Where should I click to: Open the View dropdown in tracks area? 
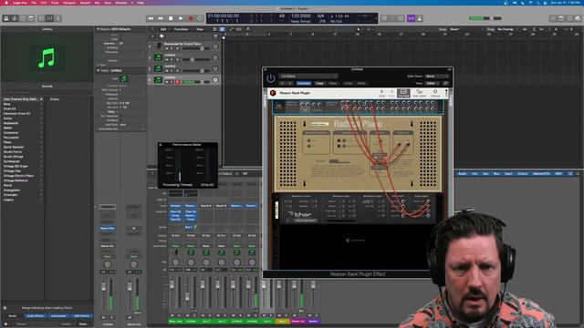(x=201, y=29)
